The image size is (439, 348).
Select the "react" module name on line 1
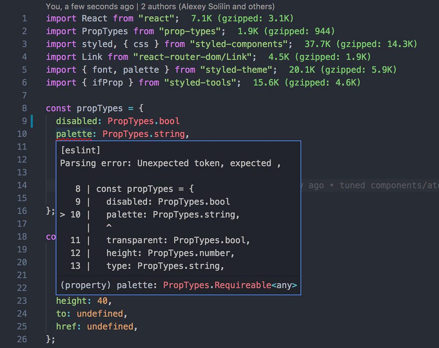coord(157,18)
